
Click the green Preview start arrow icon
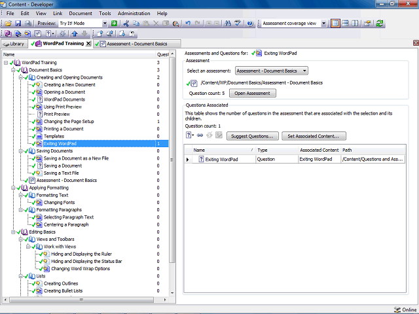pyautogui.click(x=114, y=24)
